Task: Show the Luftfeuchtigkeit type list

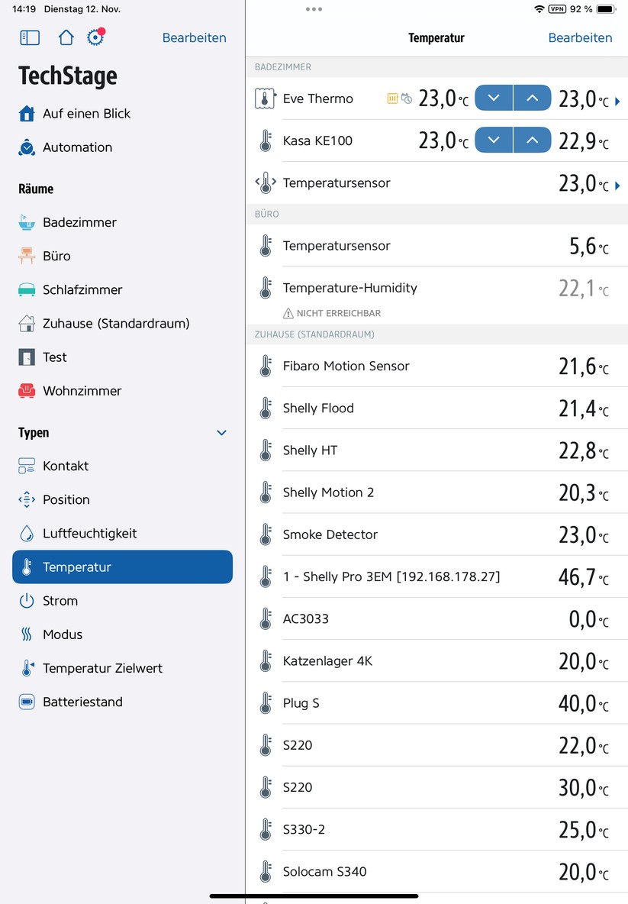Action: pos(89,533)
